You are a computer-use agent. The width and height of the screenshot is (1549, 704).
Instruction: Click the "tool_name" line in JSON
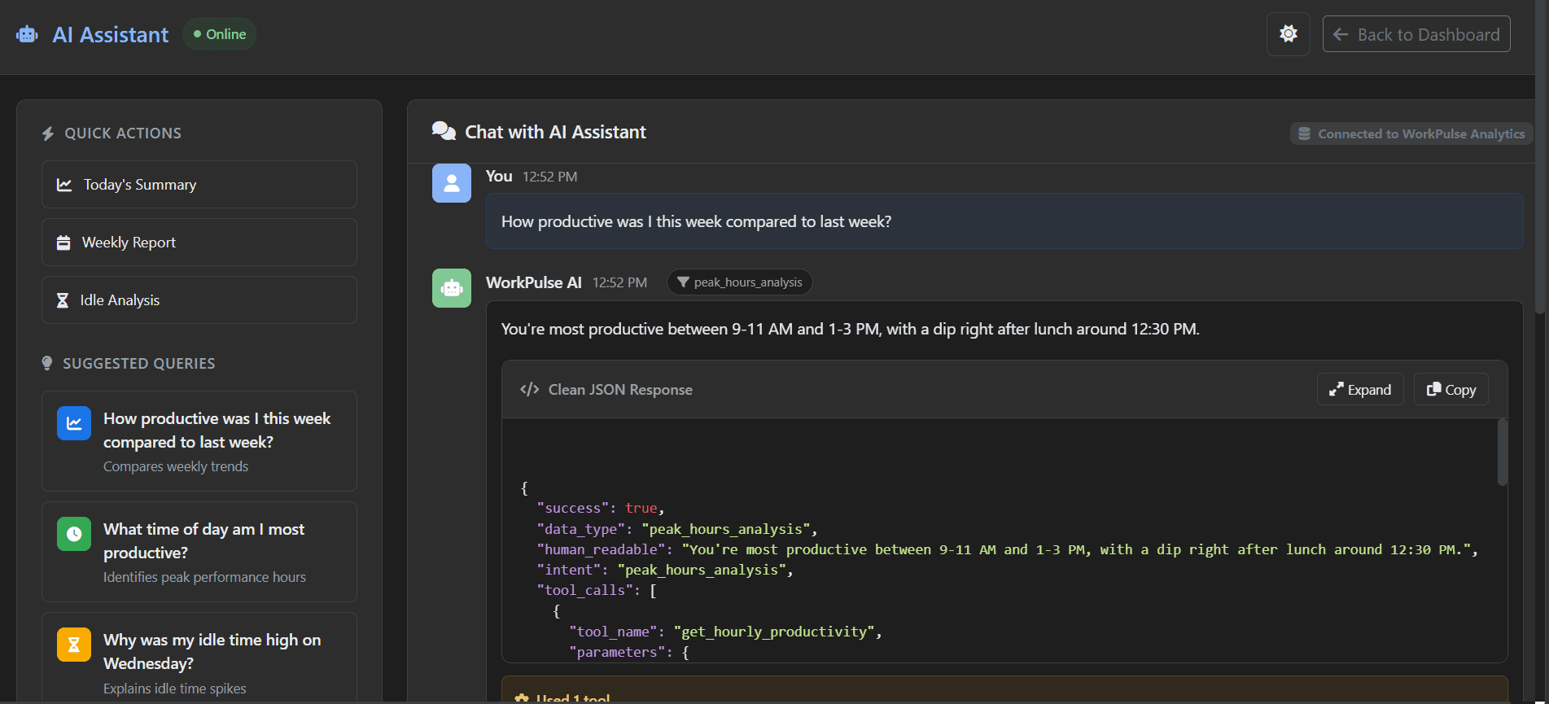(725, 632)
